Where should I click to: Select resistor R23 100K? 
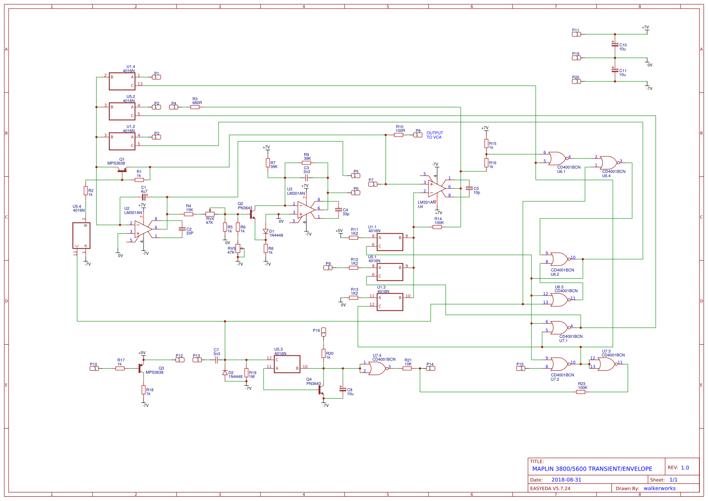point(581,392)
